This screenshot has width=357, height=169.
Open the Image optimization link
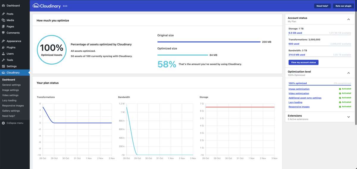[299, 89]
